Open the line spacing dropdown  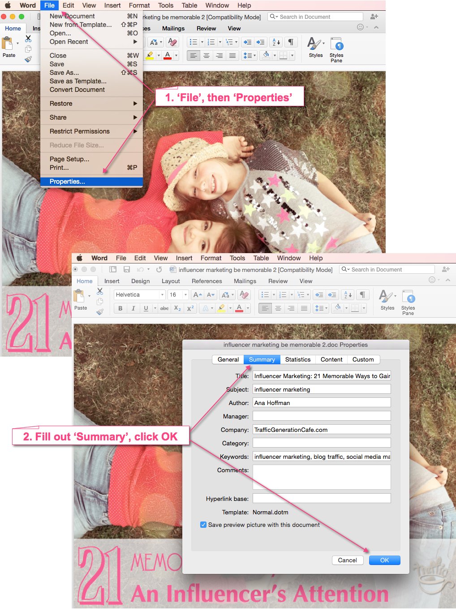(321, 308)
